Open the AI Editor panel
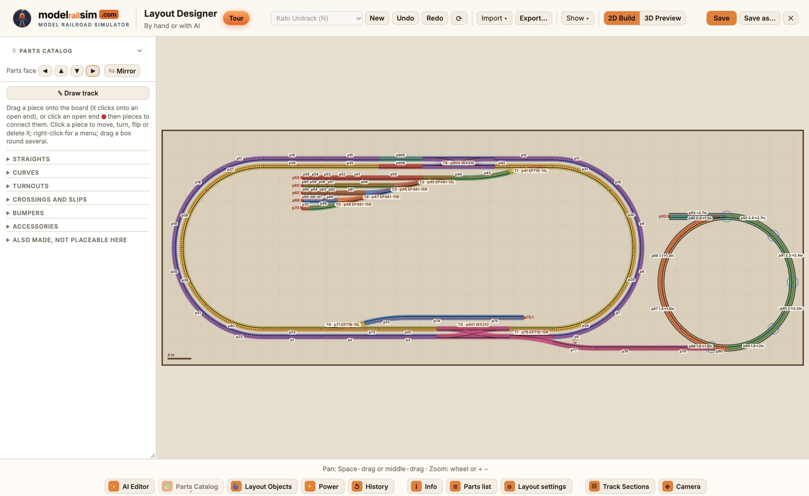The width and height of the screenshot is (809, 496). click(129, 486)
